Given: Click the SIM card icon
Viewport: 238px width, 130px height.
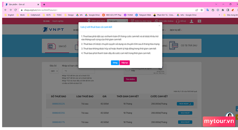Looking at the screenshot, I should pyautogui.click(x=51, y=46).
